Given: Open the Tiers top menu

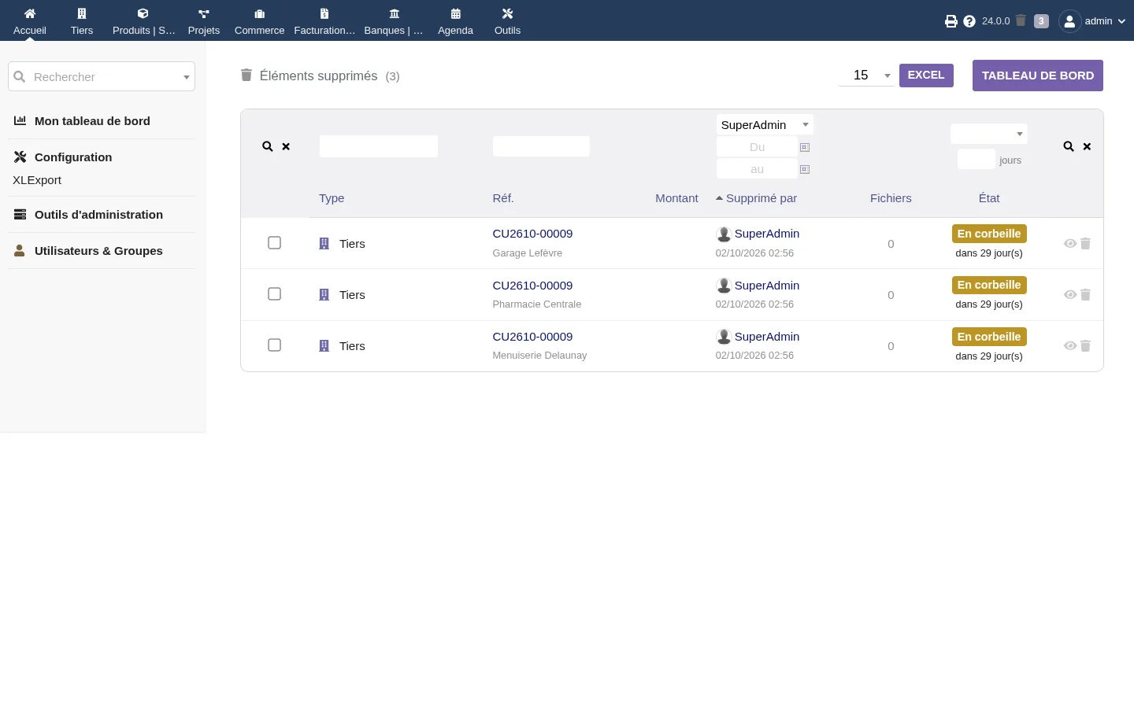Looking at the screenshot, I should coord(82,21).
